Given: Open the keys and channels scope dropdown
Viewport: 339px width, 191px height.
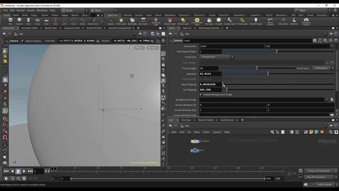Looking at the screenshot, I should (321, 171).
